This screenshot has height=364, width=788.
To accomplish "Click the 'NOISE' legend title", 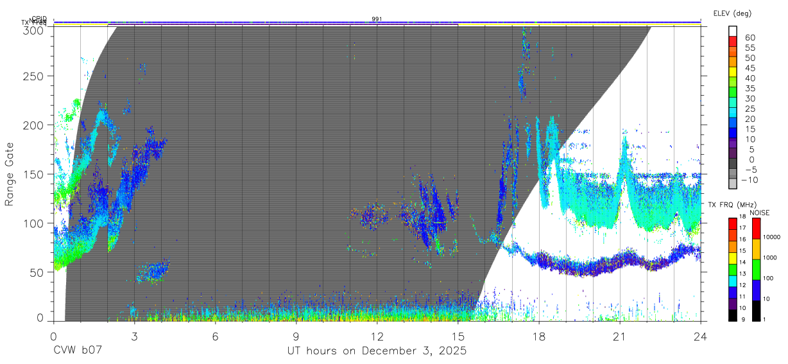I will click(x=760, y=212).
